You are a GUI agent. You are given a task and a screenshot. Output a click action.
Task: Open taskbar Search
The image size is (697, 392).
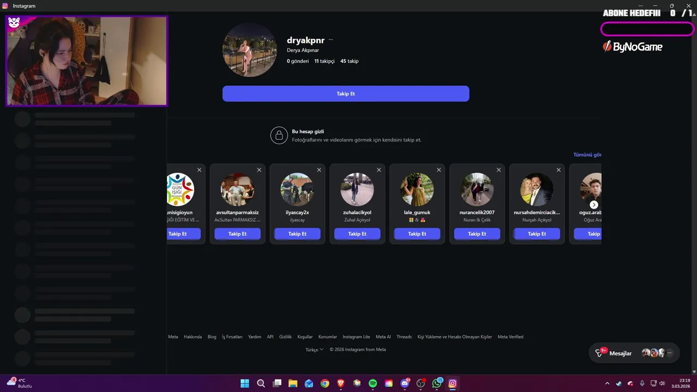click(261, 383)
